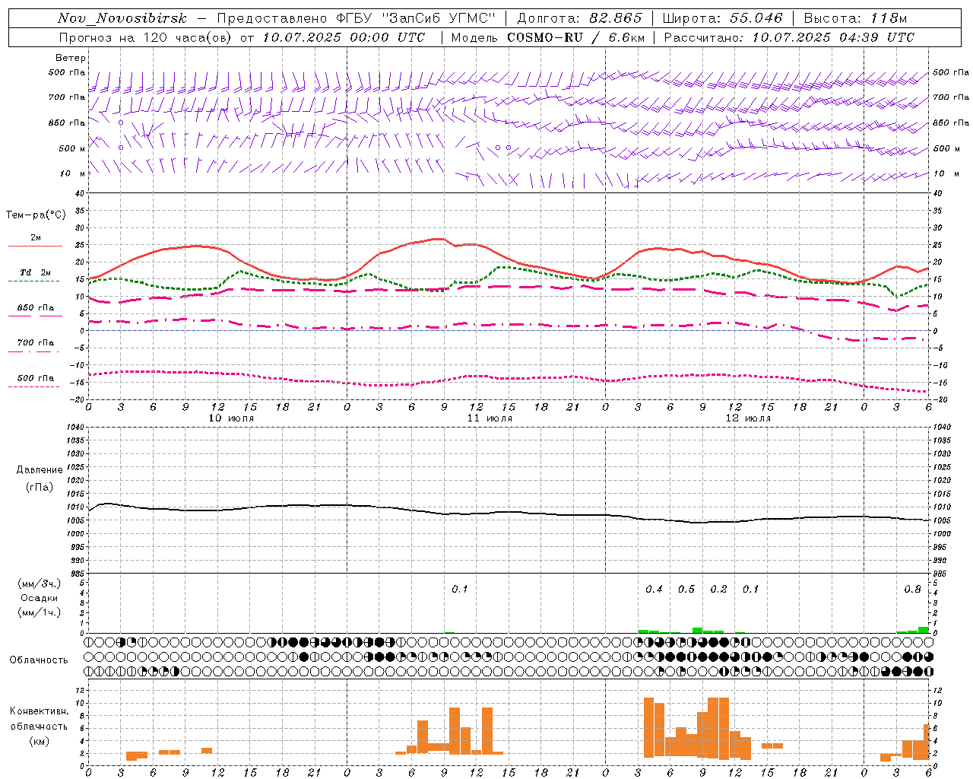Click the 'Тем-ра(°C)' temperature panel label
Viewport: 973px width, 779px height.
point(36,215)
